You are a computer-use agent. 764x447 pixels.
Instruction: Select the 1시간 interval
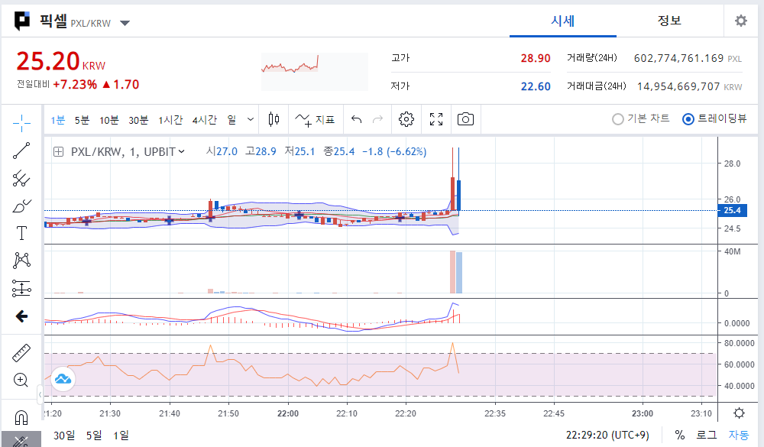click(x=170, y=119)
